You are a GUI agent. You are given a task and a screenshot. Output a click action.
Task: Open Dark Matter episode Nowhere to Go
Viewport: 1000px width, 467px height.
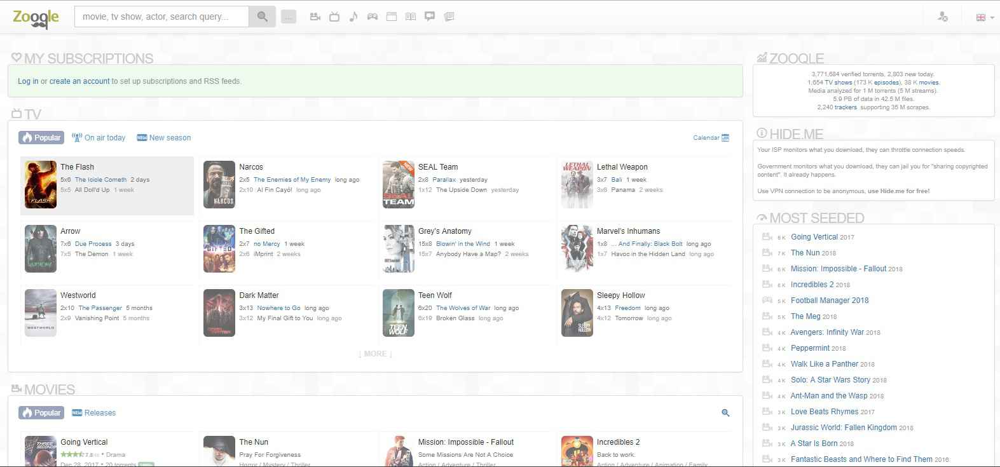[279, 308]
